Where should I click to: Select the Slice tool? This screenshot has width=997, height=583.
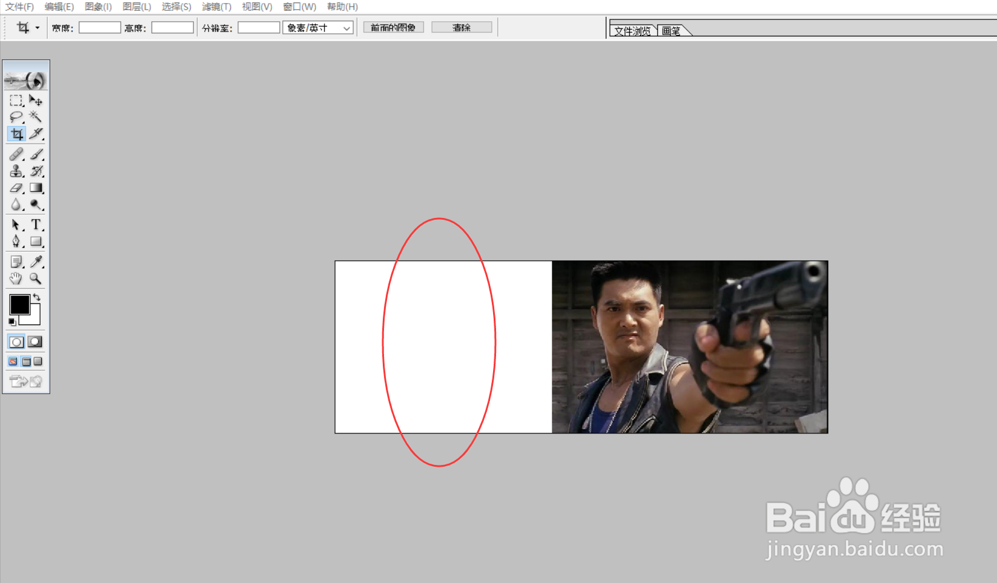click(36, 134)
